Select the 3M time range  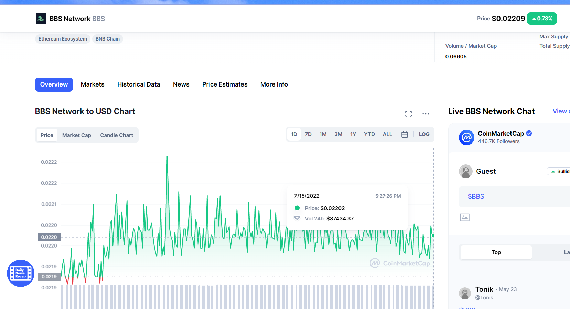(x=338, y=134)
